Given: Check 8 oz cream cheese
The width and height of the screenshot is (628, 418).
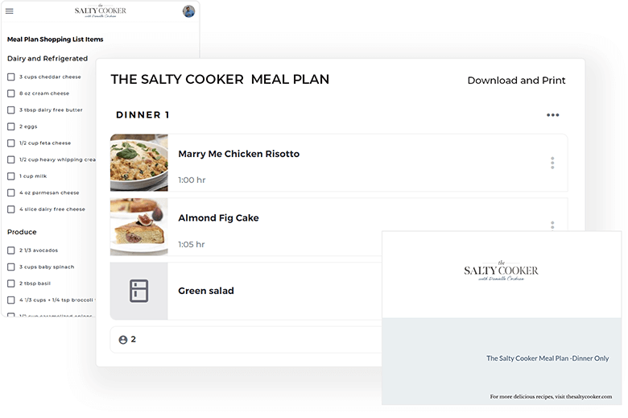Looking at the screenshot, I should (11, 93).
